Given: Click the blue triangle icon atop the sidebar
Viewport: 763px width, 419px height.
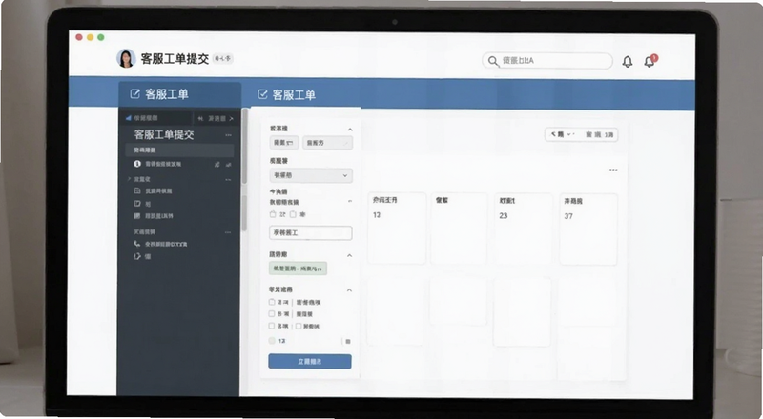Looking at the screenshot, I should coord(129,118).
